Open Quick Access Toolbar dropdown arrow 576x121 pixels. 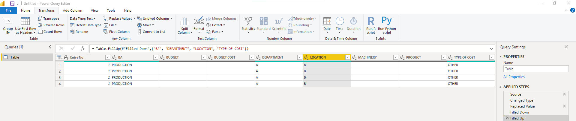(x=18, y=4)
